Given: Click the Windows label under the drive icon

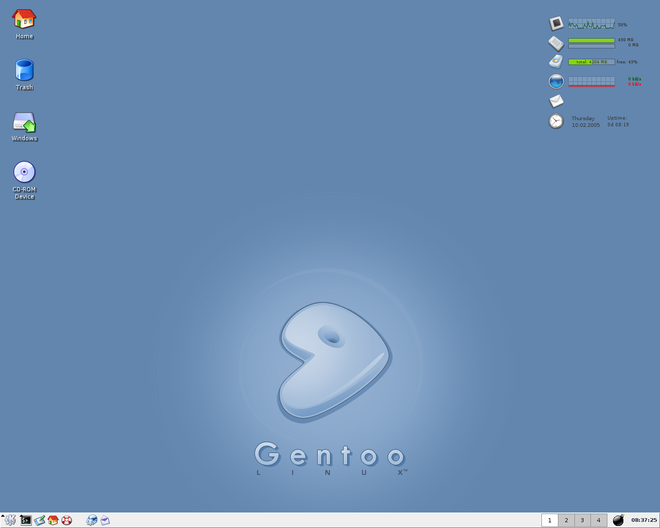Looking at the screenshot, I should (24, 139).
